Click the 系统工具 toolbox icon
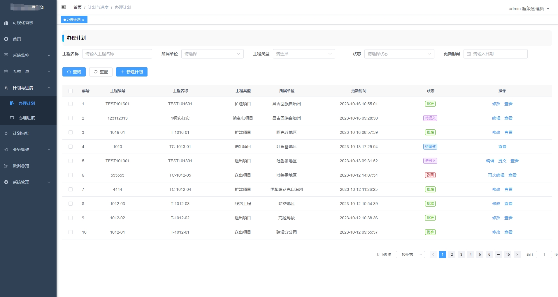 point(6,72)
